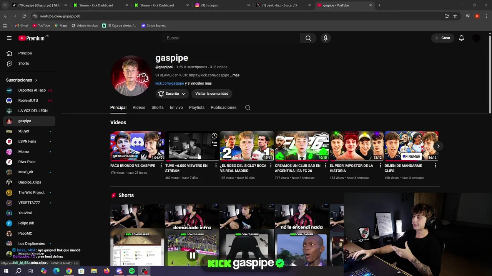Open the kick.com/gaspipe link
This screenshot has height=276, width=492.
(x=170, y=84)
